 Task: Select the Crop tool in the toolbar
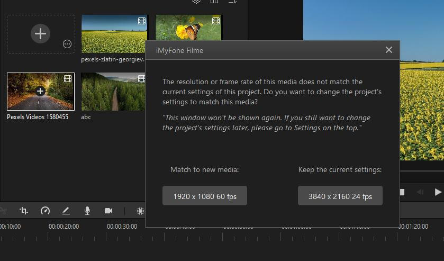tap(24, 211)
